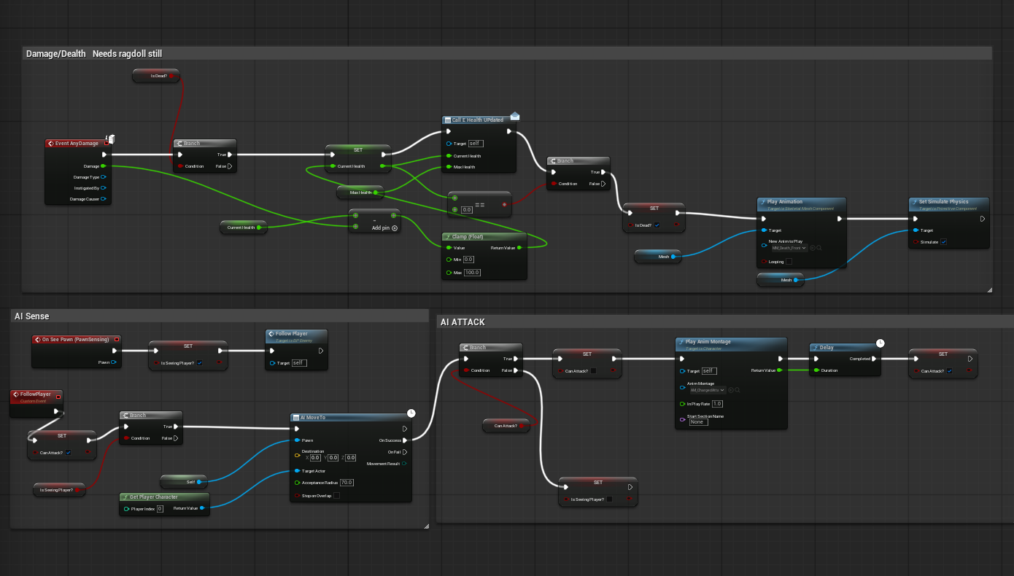Toggle the Simulate checkbox on Set Simulate Physics

944,242
